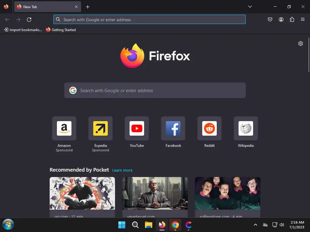Open the rollingstone.com article thumbnail
The width and height of the screenshot is (310, 232).
click(x=228, y=193)
